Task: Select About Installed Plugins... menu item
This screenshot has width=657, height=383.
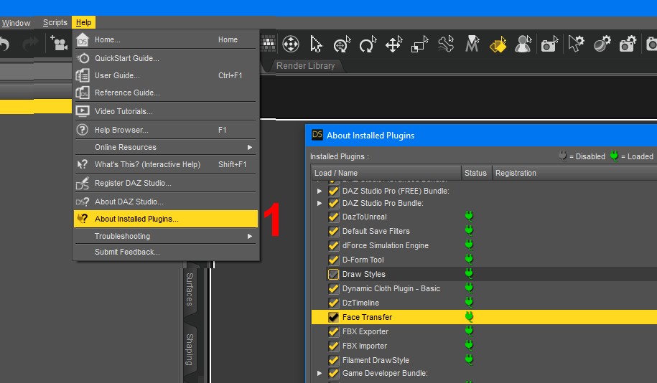Action: [166, 219]
